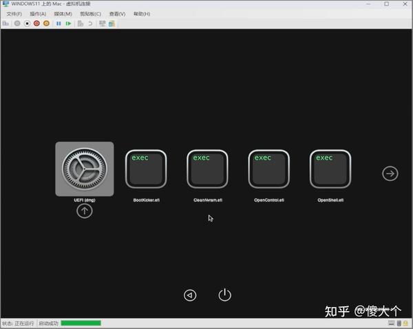Click the BootKicker.efi label
Image resolution: width=413 pixels, height=329 pixels.
click(x=147, y=200)
